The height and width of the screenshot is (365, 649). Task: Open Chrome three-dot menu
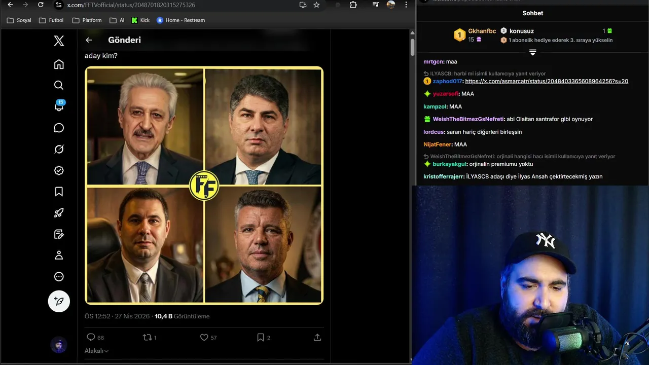tap(406, 5)
